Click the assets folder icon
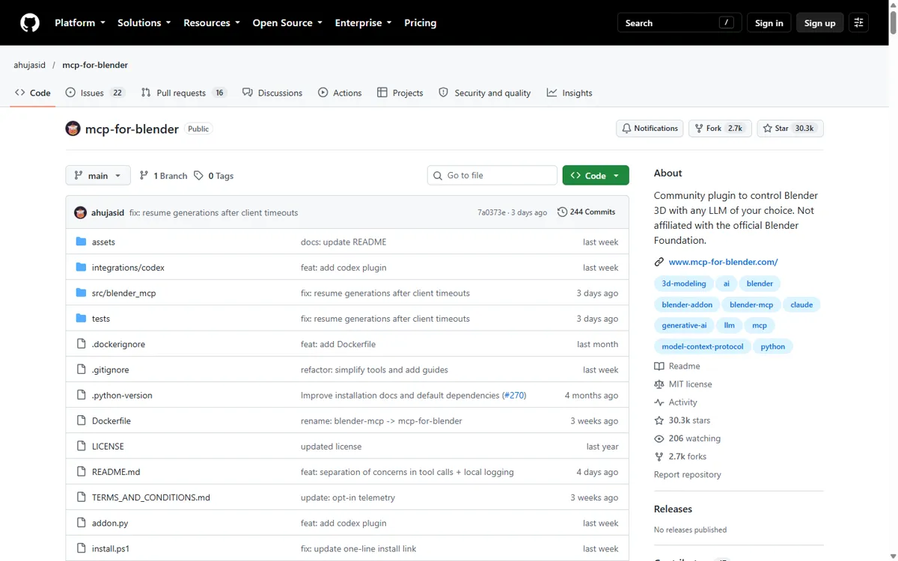This screenshot has height=561, width=898. point(82,242)
